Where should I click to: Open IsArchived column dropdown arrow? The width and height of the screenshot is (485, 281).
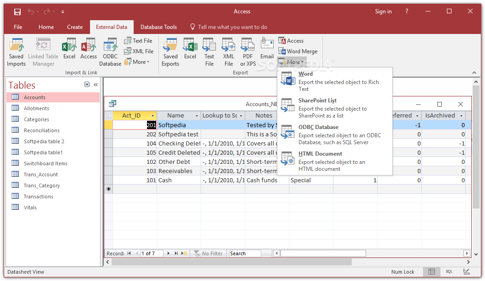point(462,116)
